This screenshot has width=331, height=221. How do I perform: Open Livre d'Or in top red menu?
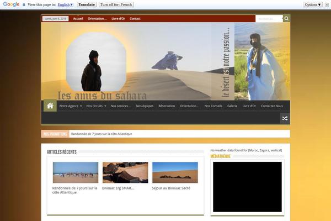point(118,19)
